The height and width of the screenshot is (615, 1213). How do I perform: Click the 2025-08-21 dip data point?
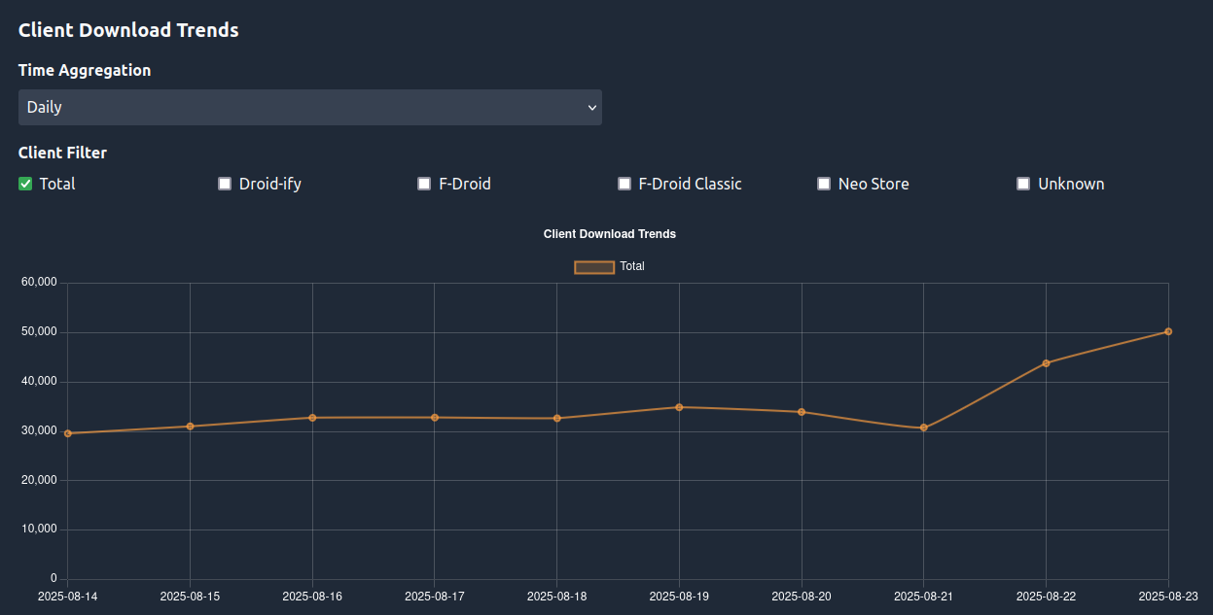tap(924, 427)
